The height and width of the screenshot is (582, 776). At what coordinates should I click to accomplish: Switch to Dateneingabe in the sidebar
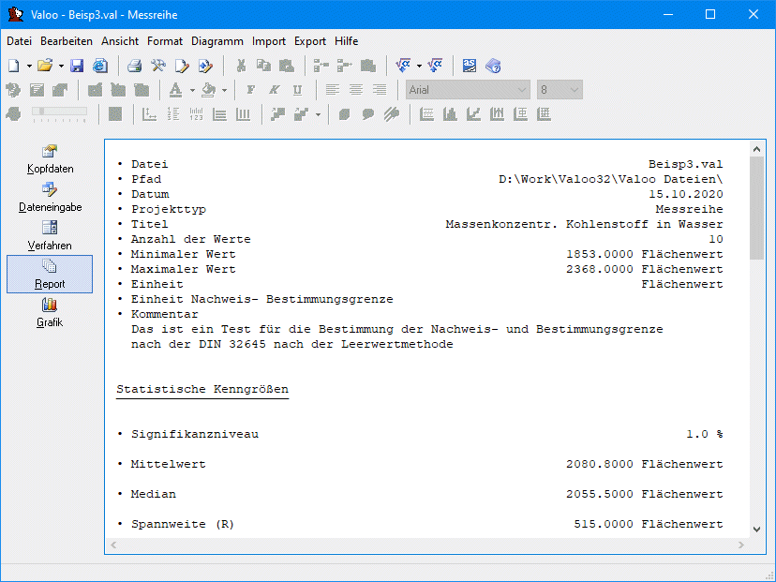(50, 197)
